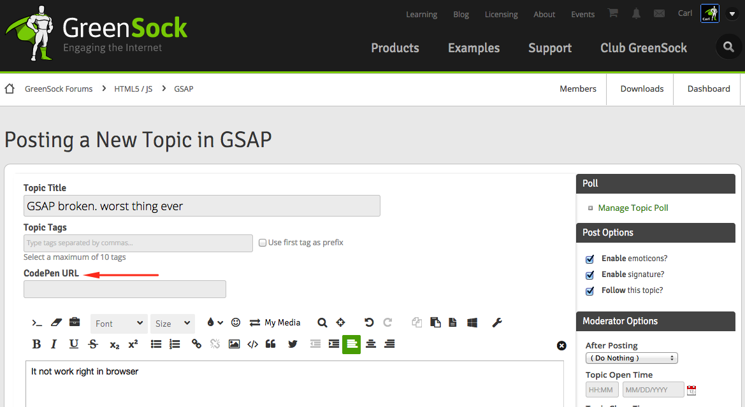Open the Learning link
This screenshot has height=407, width=745.
(421, 14)
